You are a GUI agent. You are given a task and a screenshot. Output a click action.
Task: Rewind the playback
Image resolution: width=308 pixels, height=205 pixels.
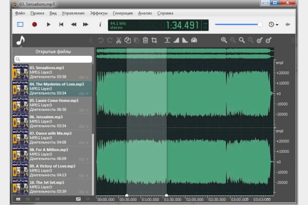73,25
